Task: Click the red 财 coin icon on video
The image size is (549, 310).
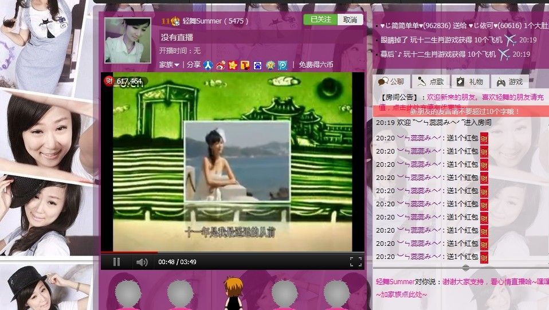Action: tap(109, 81)
